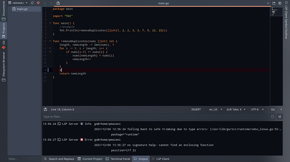
Task: Open the Search and Replace panel
Action: coord(59,159)
